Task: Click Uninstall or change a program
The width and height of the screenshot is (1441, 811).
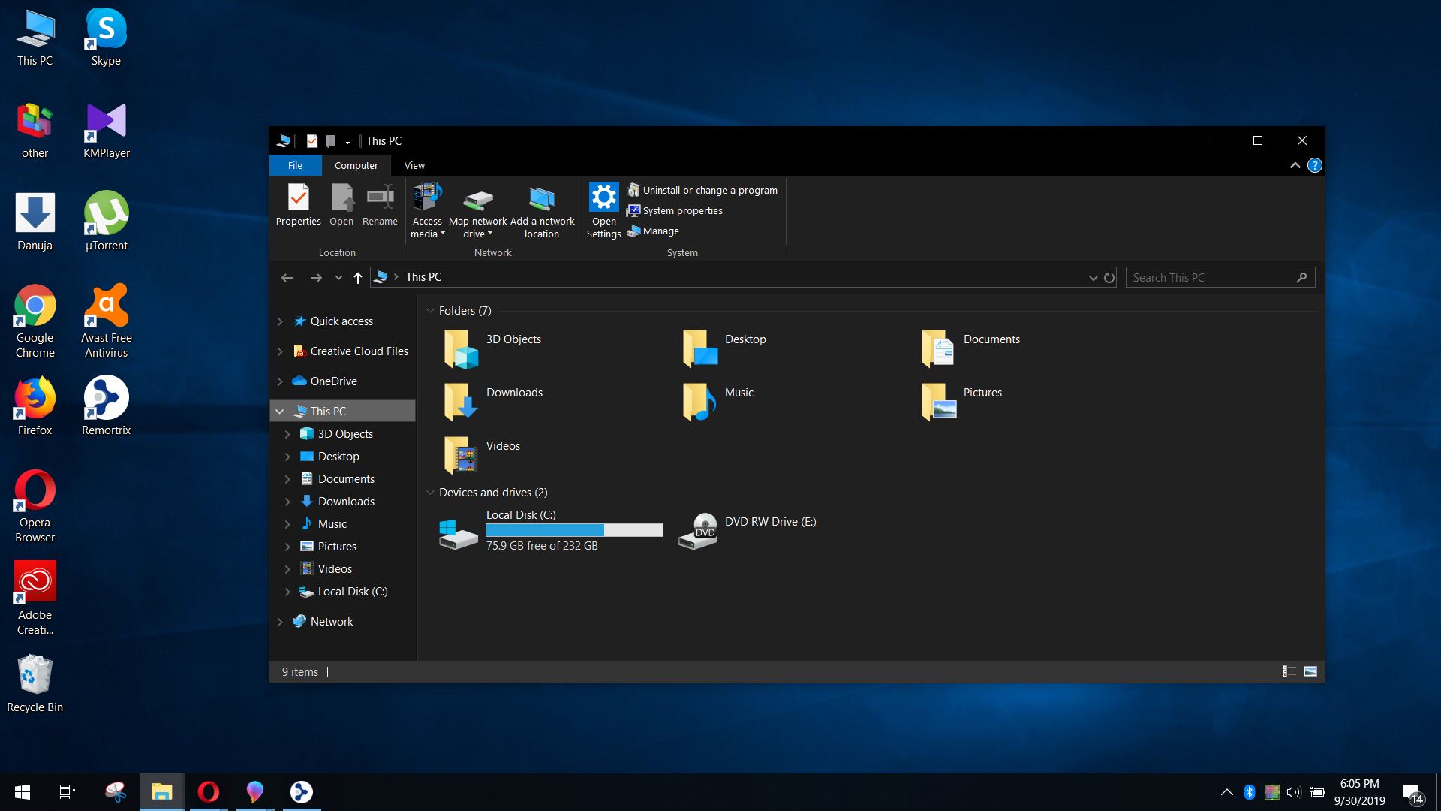Action: (x=702, y=191)
